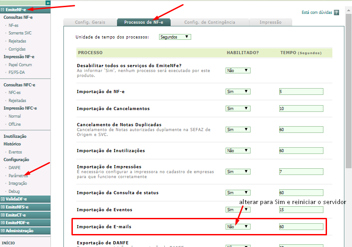Open the Importação de NF-e enabled dropdown
The width and height of the screenshot is (352, 247).
238,92
